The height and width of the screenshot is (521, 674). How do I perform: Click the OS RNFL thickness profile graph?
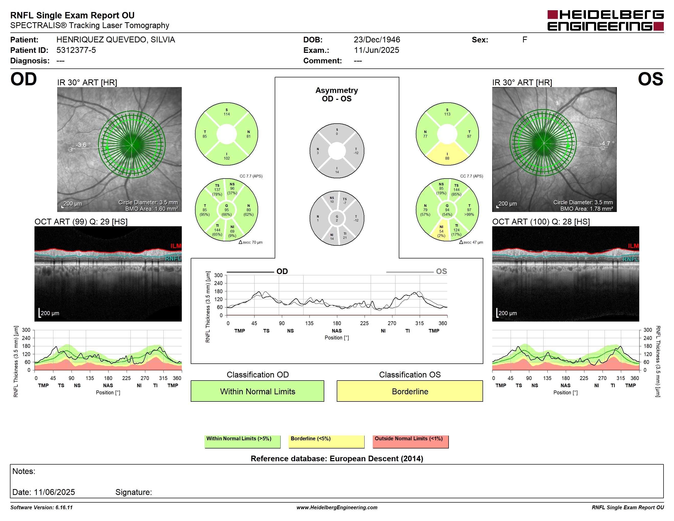click(565, 350)
